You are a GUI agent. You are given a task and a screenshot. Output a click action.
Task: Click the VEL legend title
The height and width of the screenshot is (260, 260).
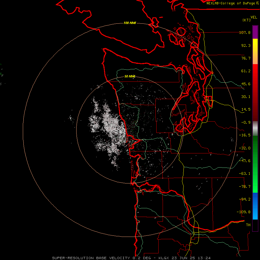254,17
